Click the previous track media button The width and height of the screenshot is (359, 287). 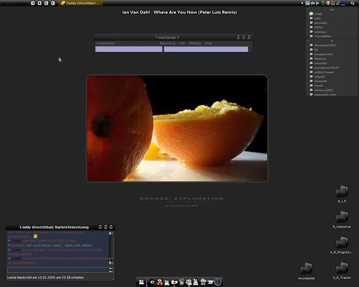(x=33, y=3)
